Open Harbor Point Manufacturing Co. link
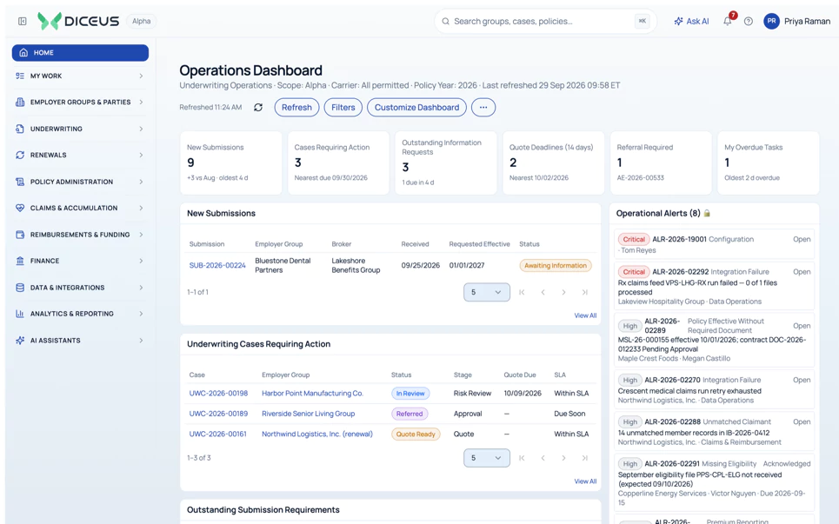839x524 pixels. (x=312, y=394)
